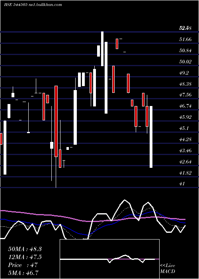Click the 46.74 price axis label
This screenshot has width=199, height=279.
185,106
